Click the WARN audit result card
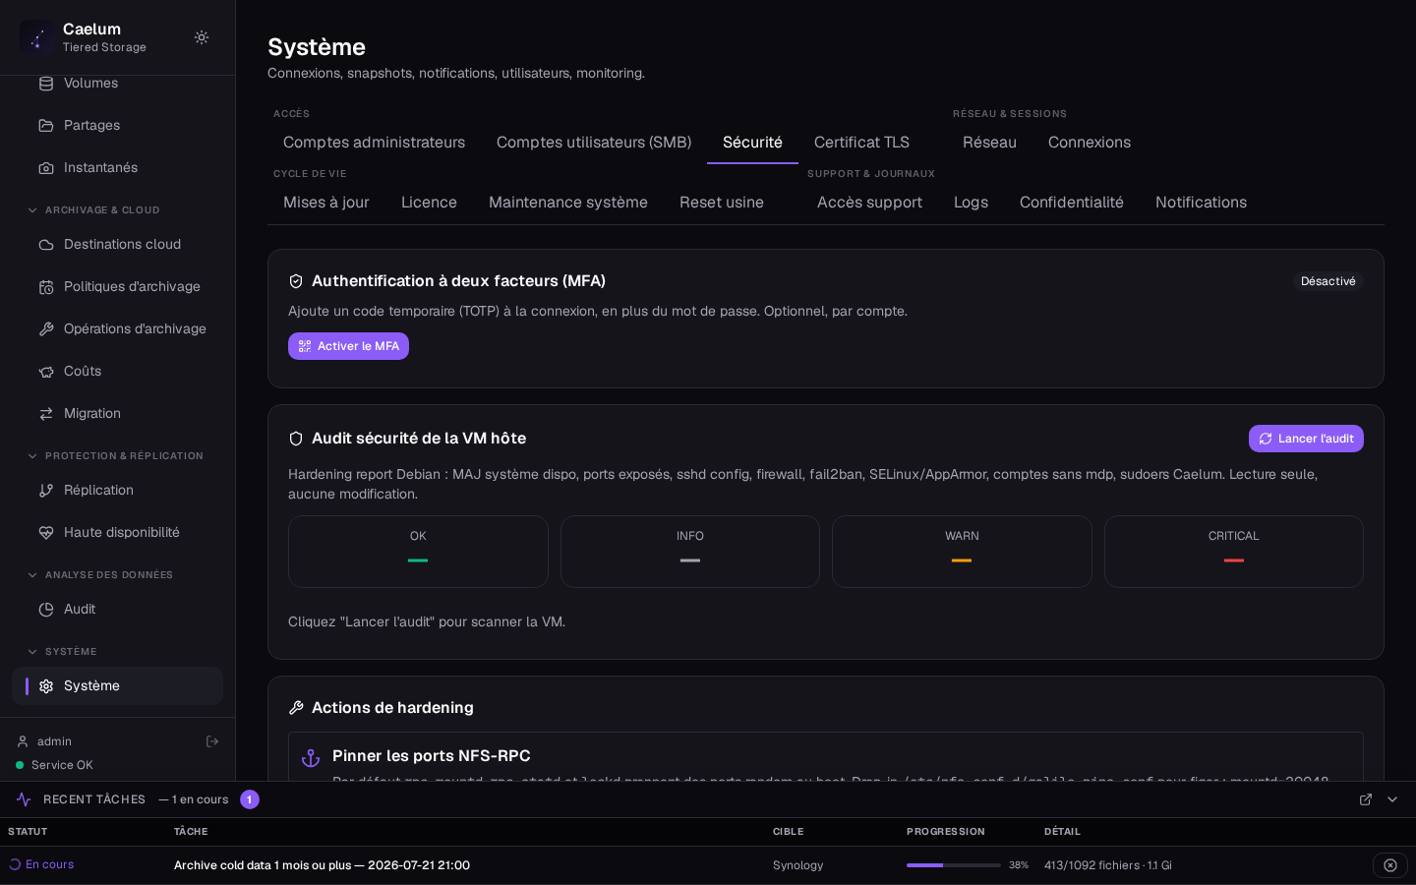This screenshot has width=1416, height=885. 962,552
